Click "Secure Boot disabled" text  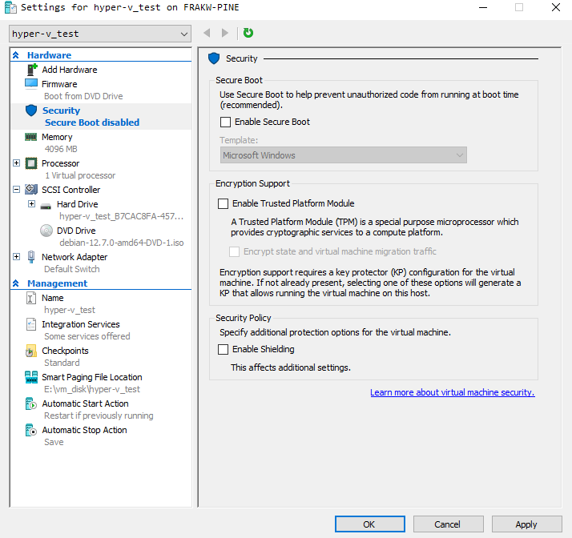point(92,122)
